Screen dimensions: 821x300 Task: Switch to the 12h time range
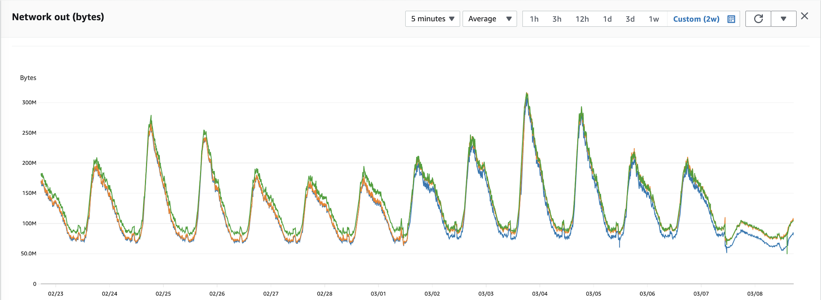coord(582,19)
